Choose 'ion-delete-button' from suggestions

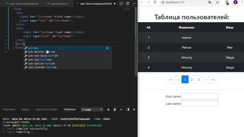[x=67, y=52]
